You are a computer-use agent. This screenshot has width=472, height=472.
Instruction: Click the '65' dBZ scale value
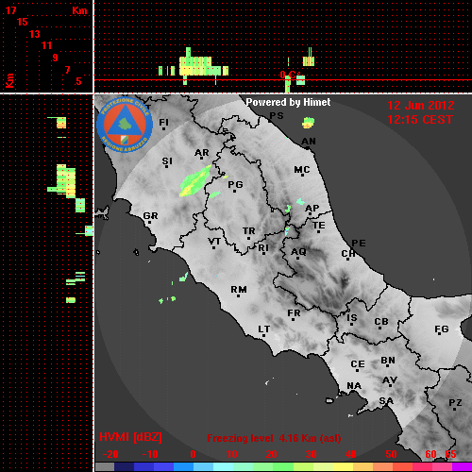450,454
